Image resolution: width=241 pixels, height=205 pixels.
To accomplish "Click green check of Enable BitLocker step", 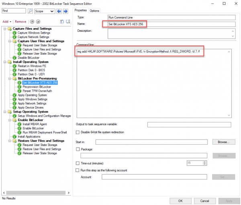I will (x=20, y=128).
